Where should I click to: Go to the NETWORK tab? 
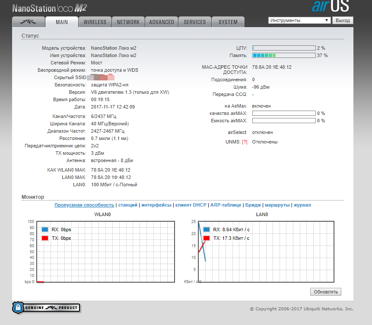pos(128,22)
